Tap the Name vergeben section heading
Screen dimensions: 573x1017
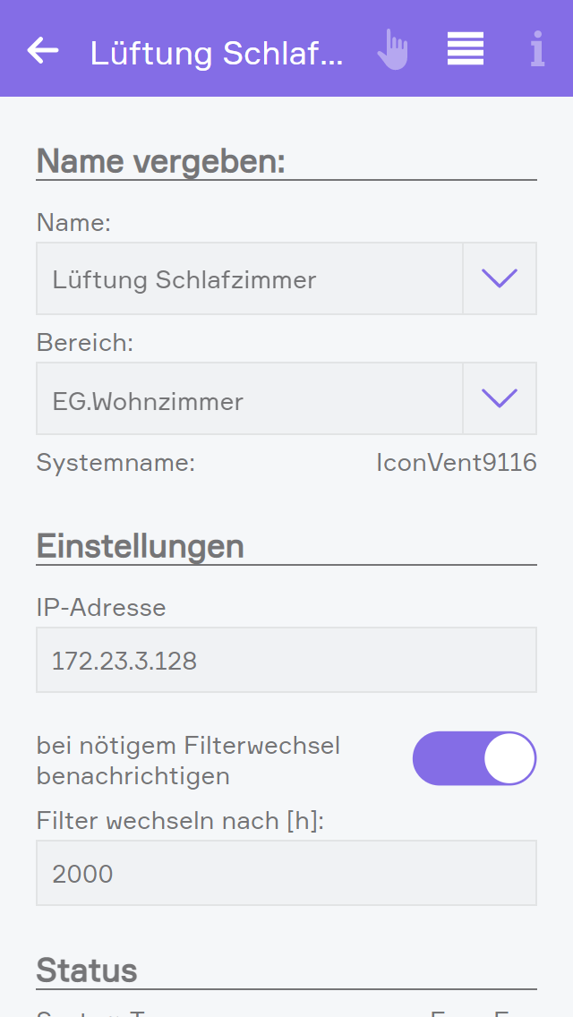(160, 162)
